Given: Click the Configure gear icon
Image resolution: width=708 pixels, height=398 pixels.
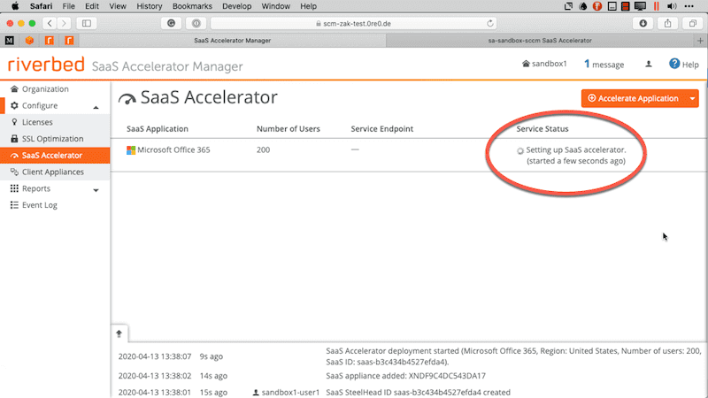Looking at the screenshot, I should click(x=14, y=105).
